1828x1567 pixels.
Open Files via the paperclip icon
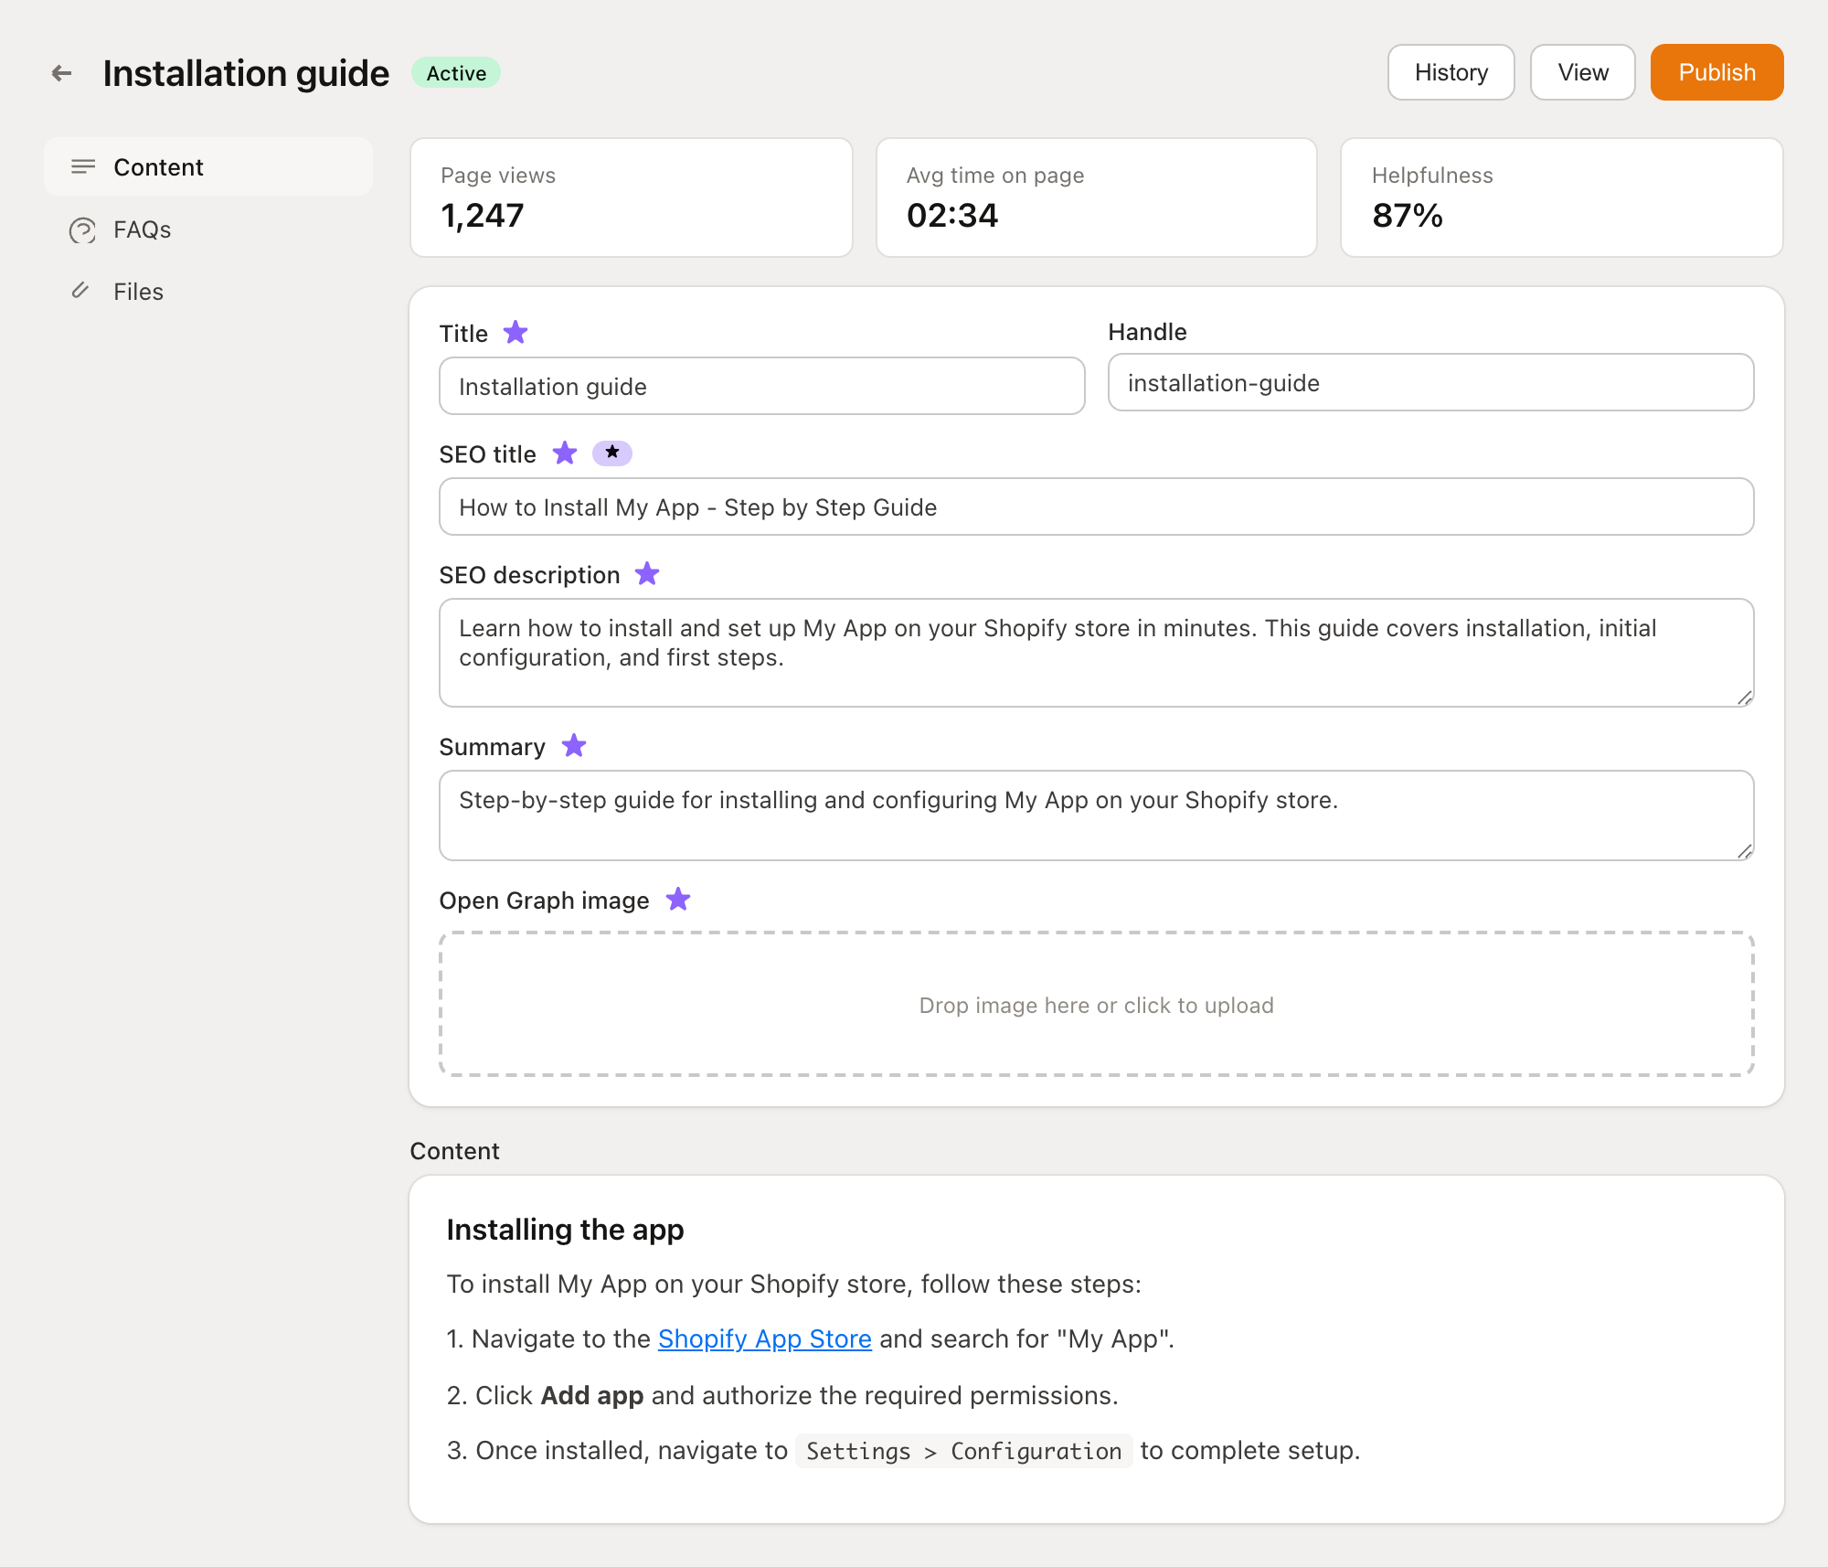click(x=82, y=291)
